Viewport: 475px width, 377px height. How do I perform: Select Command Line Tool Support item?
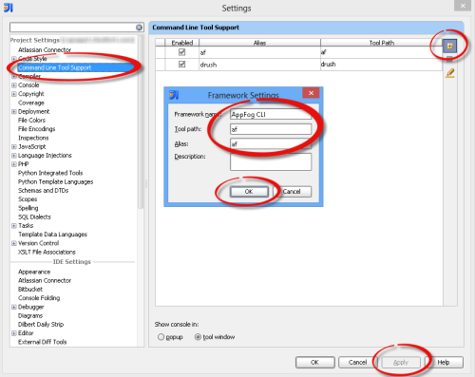click(55, 67)
